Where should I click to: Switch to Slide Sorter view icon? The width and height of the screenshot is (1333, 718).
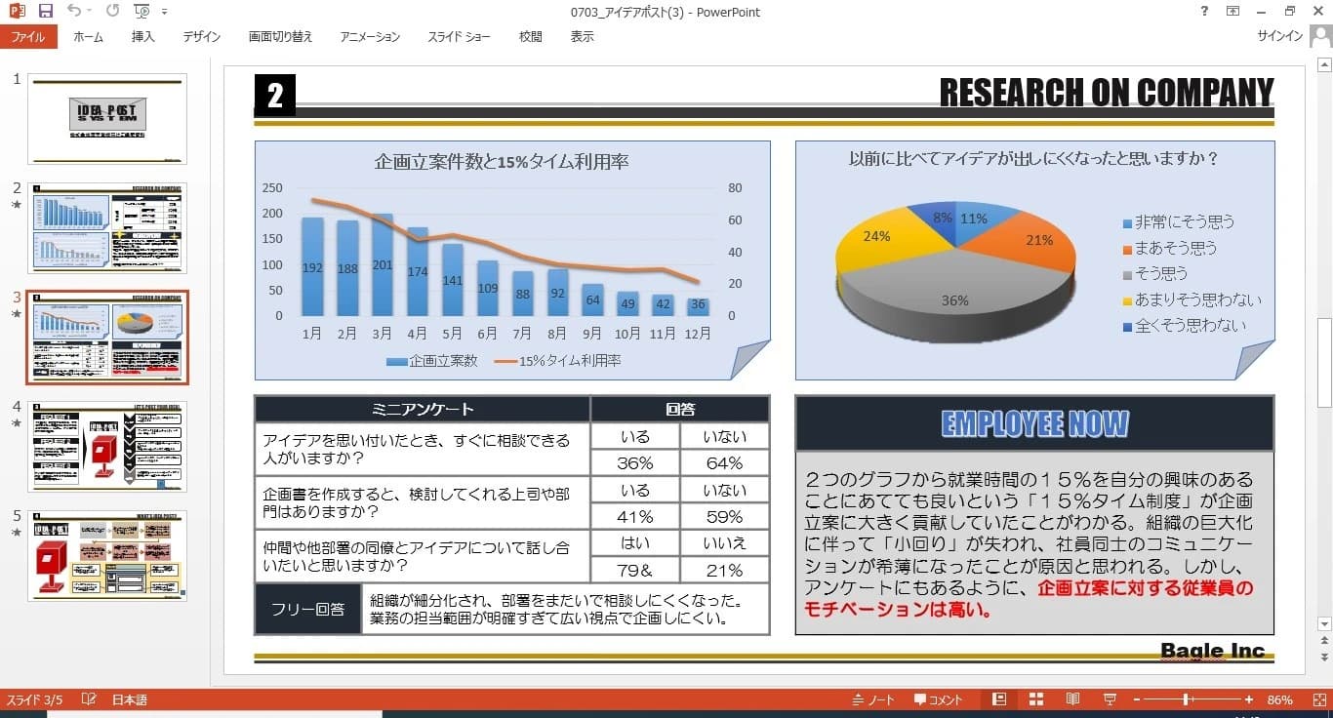[x=1035, y=699]
